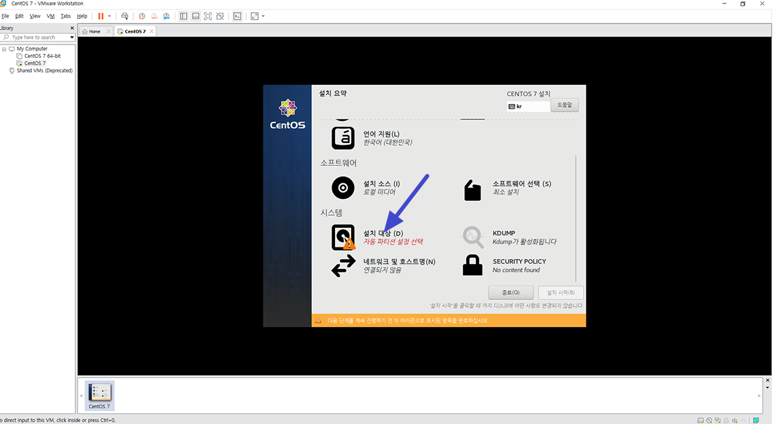Viewport: 775px width, 424px height.
Task: Open the stretch display dropdown arrow
Action: click(x=263, y=16)
